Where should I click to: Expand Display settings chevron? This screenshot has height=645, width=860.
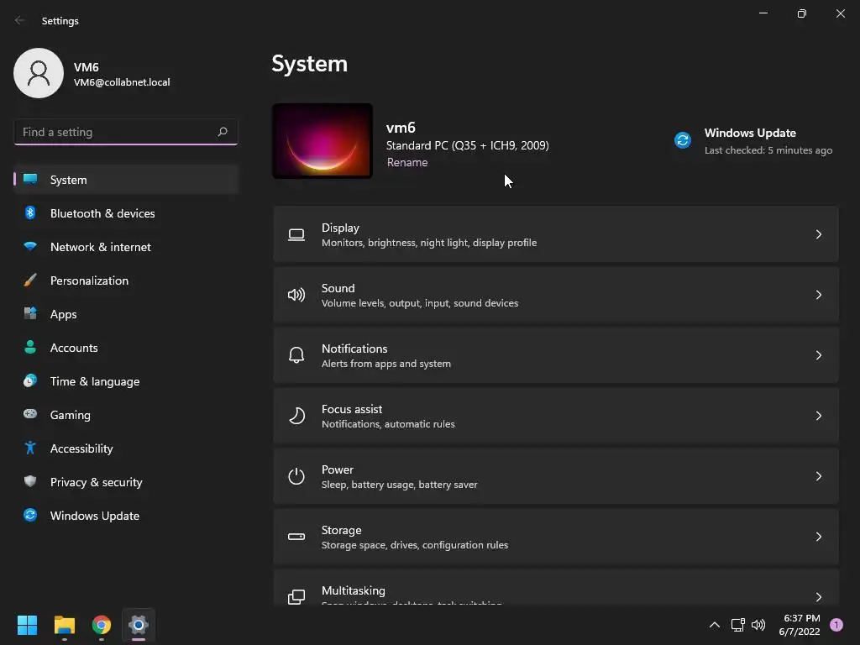point(818,235)
